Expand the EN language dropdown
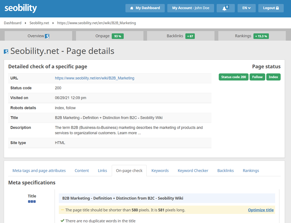 click(246, 8)
